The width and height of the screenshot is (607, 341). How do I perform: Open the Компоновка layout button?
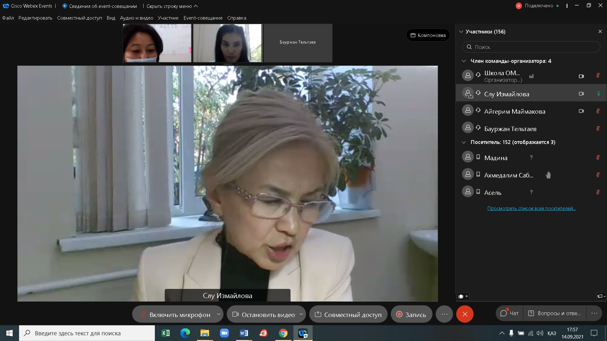(428, 35)
